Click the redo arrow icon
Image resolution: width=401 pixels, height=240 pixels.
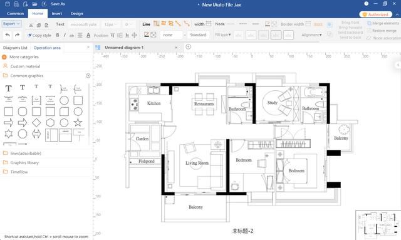click(x=17, y=35)
